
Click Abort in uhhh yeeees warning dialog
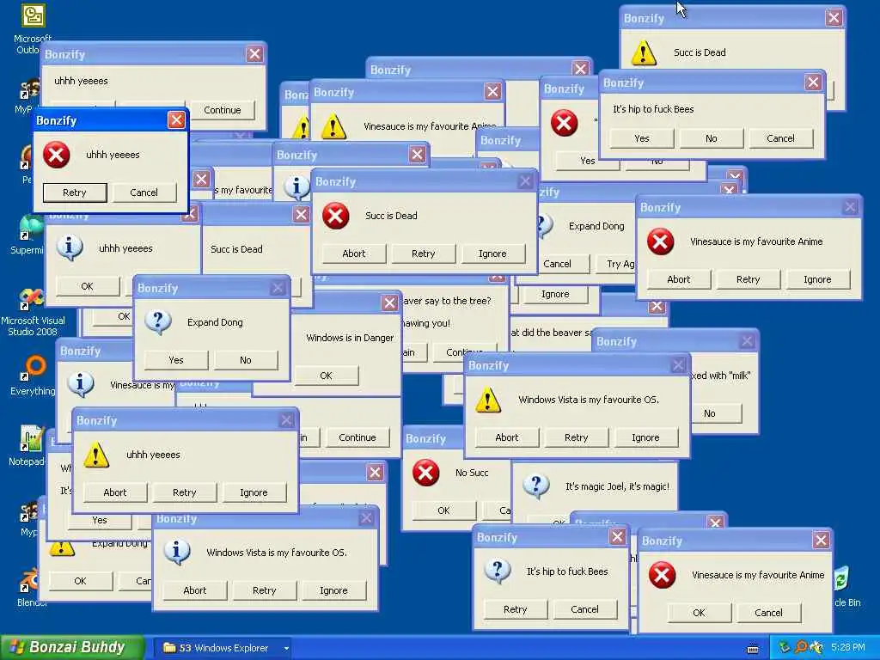[x=115, y=492]
